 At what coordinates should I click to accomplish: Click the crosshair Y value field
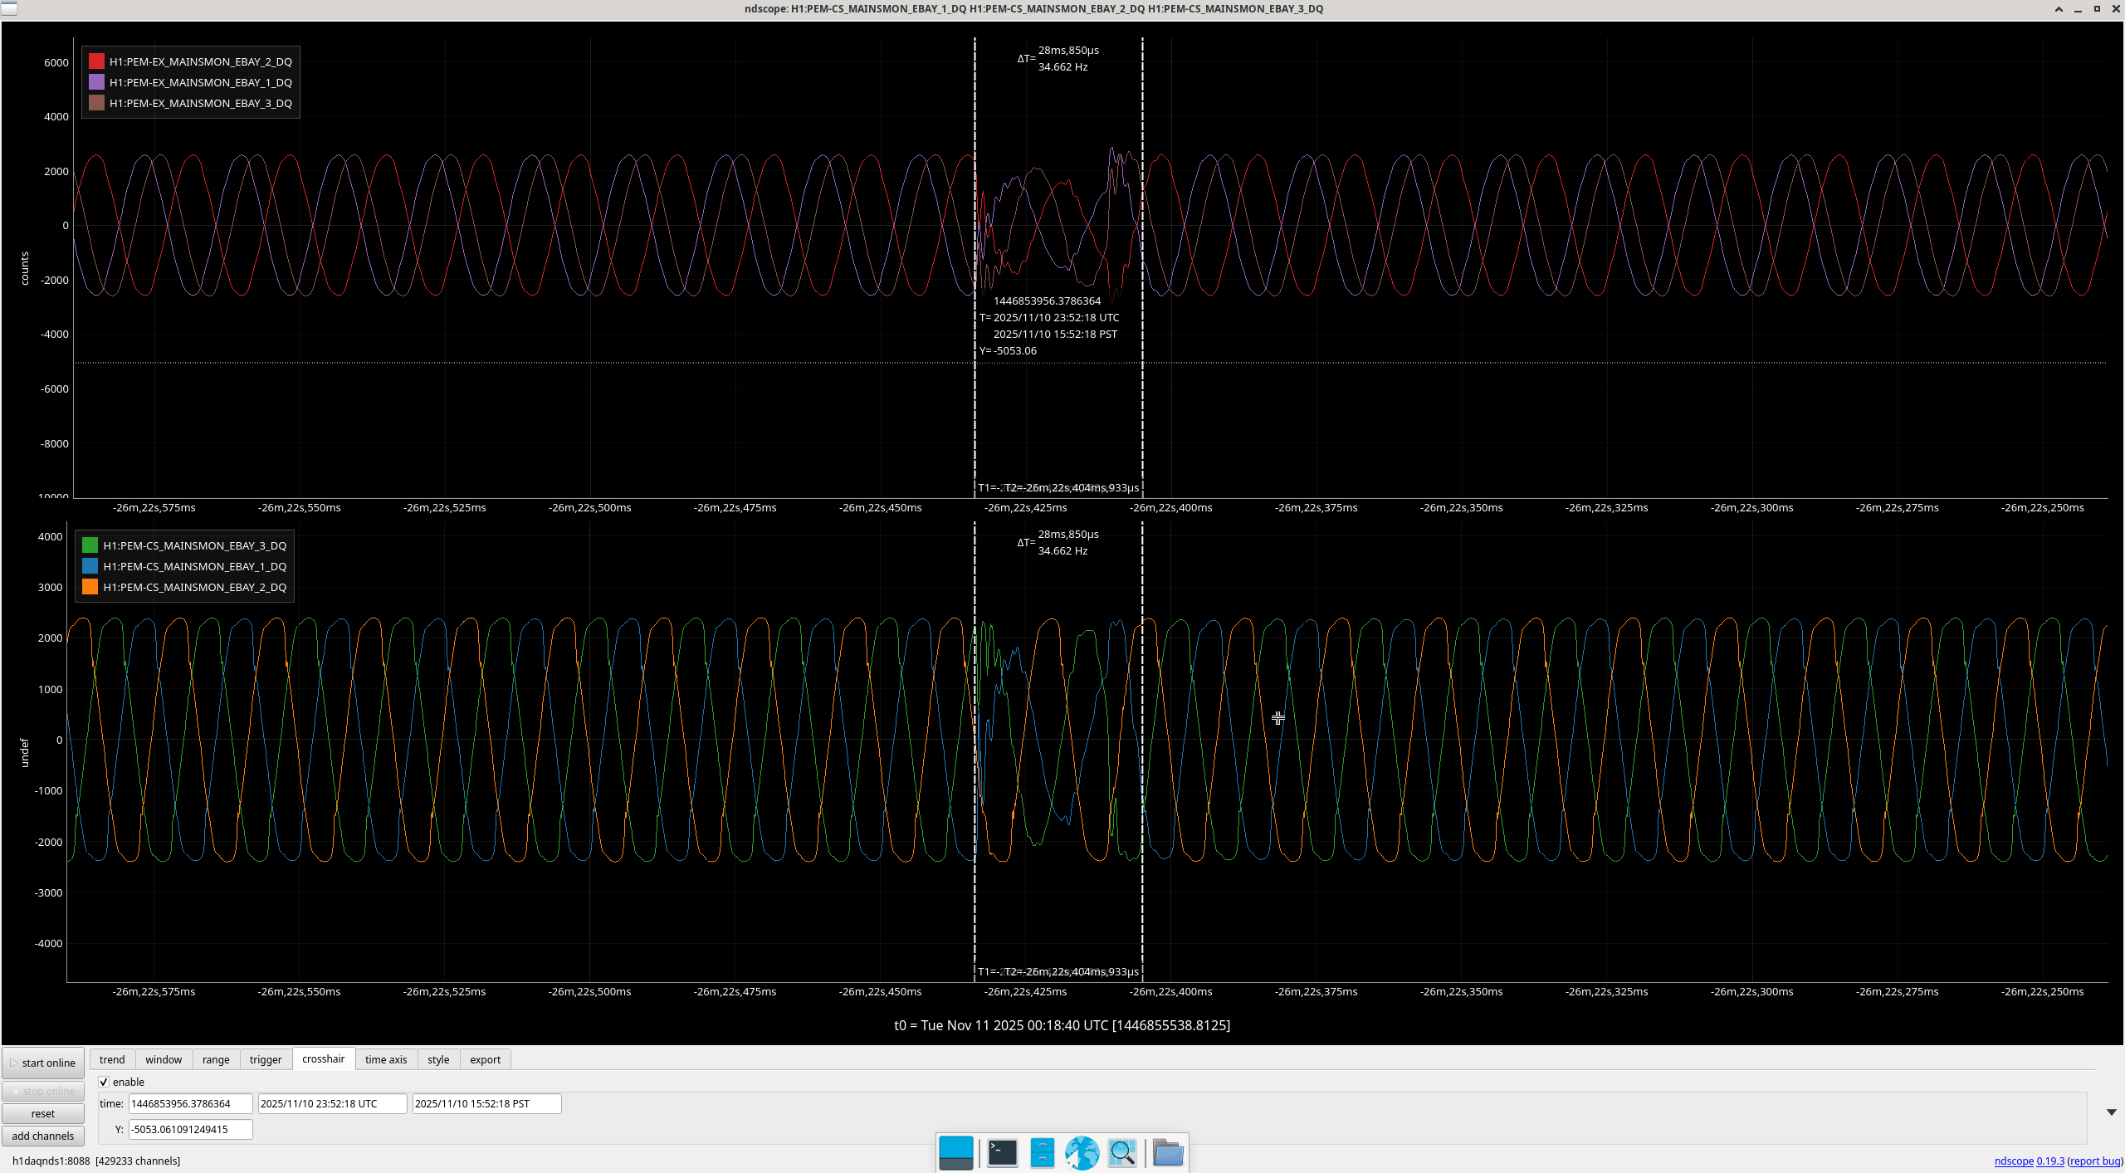point(190,1129)
